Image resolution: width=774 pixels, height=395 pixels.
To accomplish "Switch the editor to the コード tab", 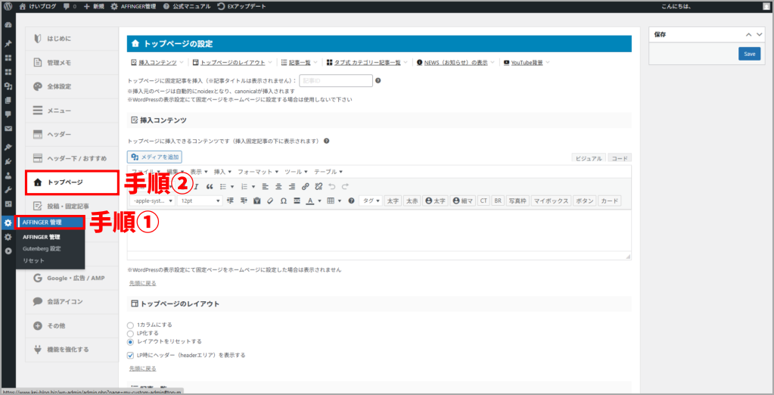I will 620,158.
